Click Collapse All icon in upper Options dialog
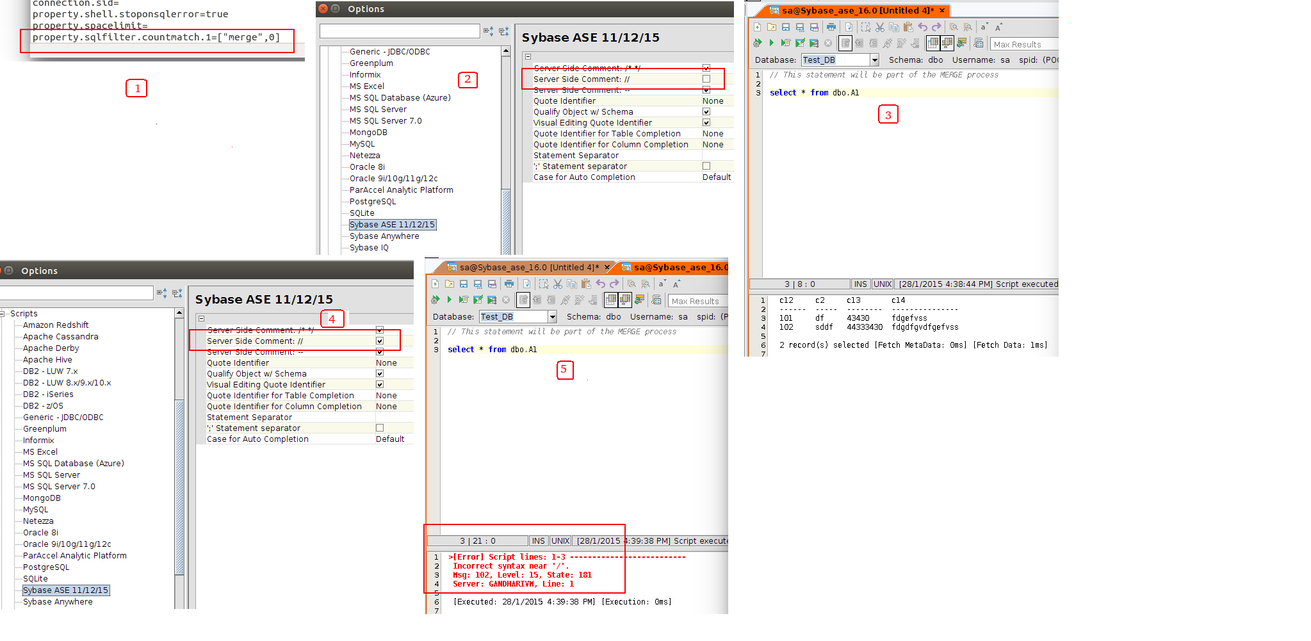This screenshot has width=1311, height=641. point(504,31)
